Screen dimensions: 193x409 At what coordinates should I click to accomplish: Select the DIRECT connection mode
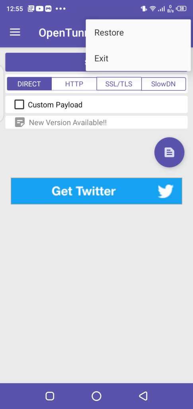[29, 84]
